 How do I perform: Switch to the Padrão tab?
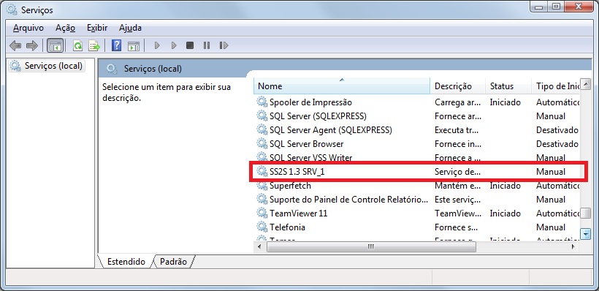pos(173,262)
